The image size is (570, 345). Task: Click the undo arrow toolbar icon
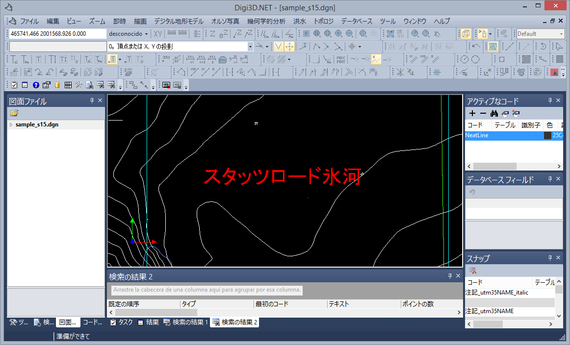tap(476, 47)
